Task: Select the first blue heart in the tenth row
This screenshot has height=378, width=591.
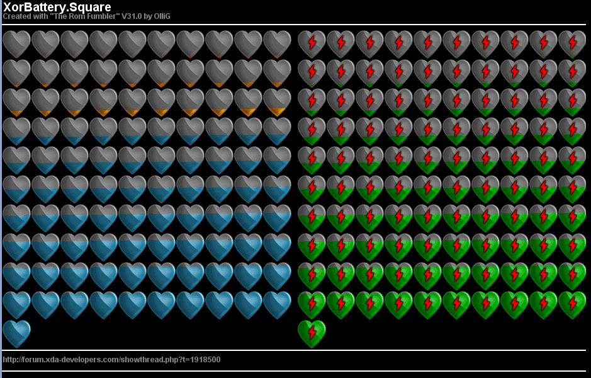Action: pyautogui.click(x=16, y=306)
